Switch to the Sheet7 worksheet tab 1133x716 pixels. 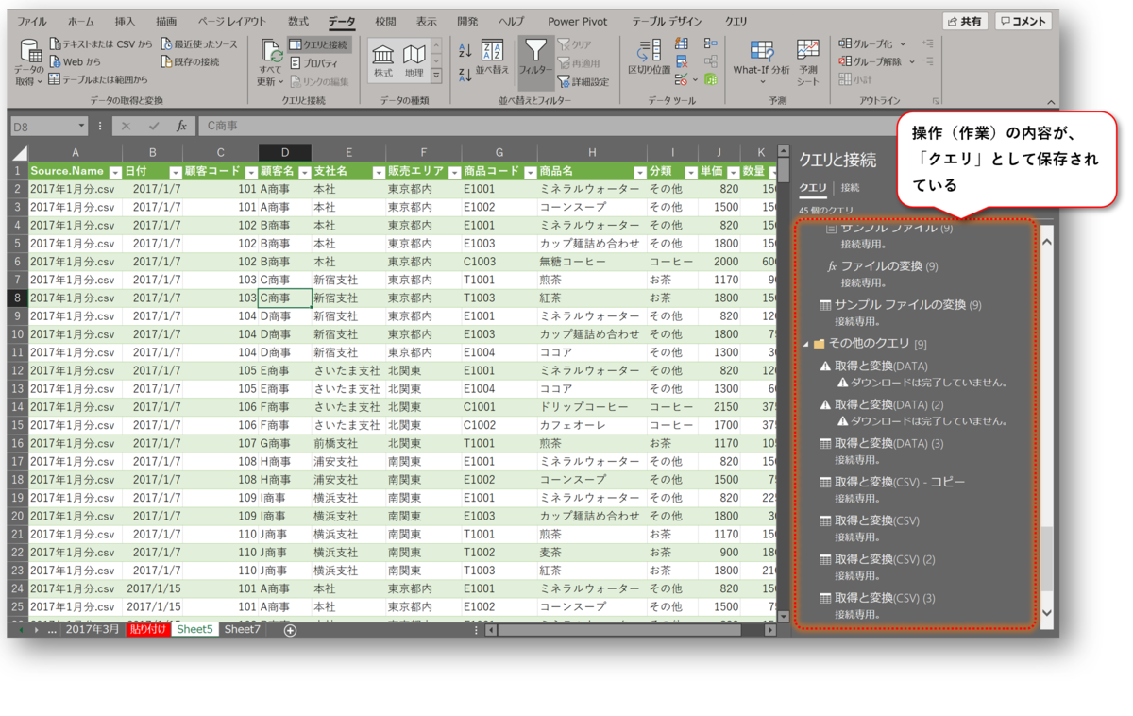[242, 629]
